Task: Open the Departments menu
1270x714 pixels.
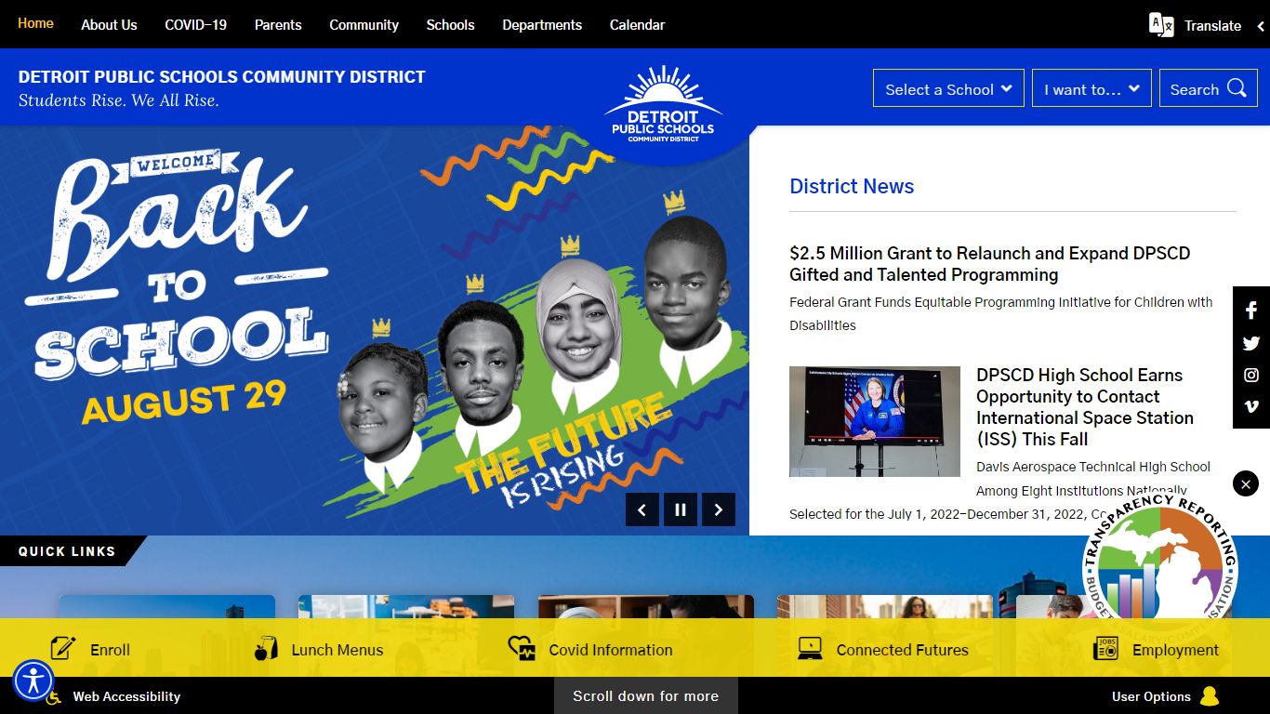Action: [x=542, y=25]
